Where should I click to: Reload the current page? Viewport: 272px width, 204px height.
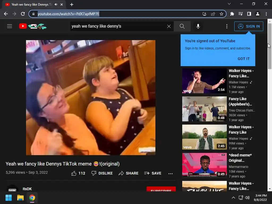point(23,14)
